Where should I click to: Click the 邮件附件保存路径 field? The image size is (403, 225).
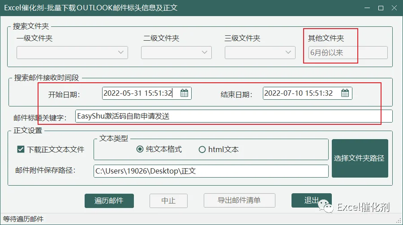211,171
